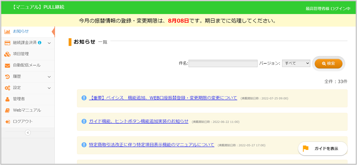Click the Webマニュアル book icon

tap(7, 110)
